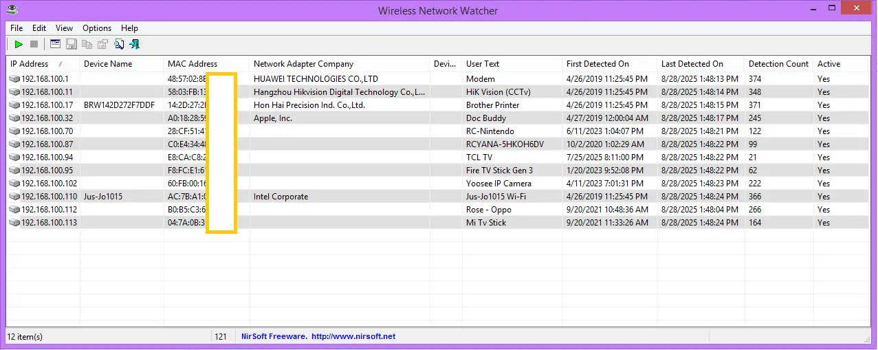Image resolution: width=878 pixels, height=350 pixels.
Task: Click the floppy disk Save icon
Action: tap(71, 44)
